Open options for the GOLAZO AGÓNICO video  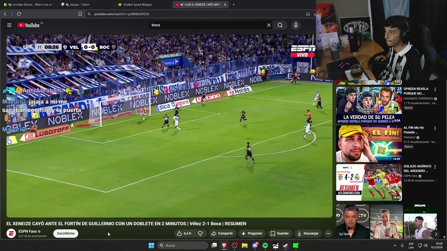(x=435, y=167)
